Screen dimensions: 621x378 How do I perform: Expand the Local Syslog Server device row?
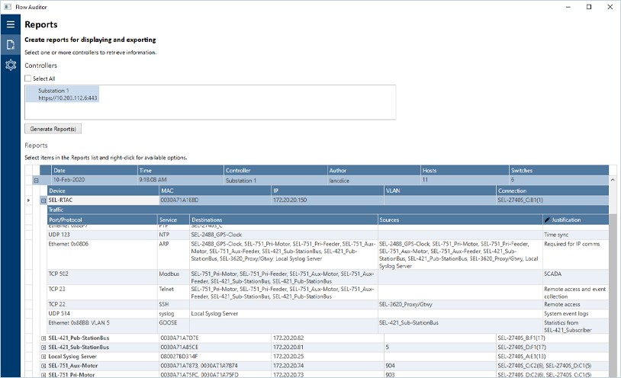pos(43,356)
